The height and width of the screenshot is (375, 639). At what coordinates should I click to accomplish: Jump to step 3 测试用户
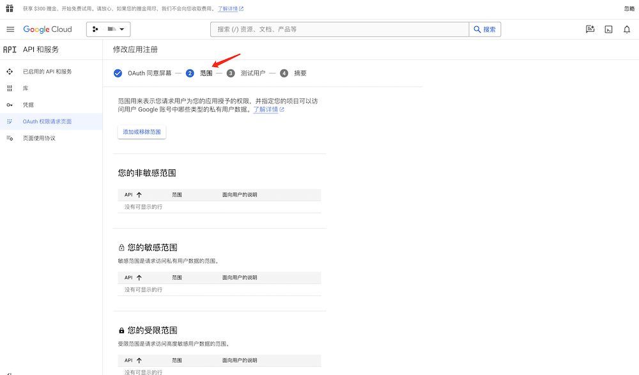(x=252, y=73)
